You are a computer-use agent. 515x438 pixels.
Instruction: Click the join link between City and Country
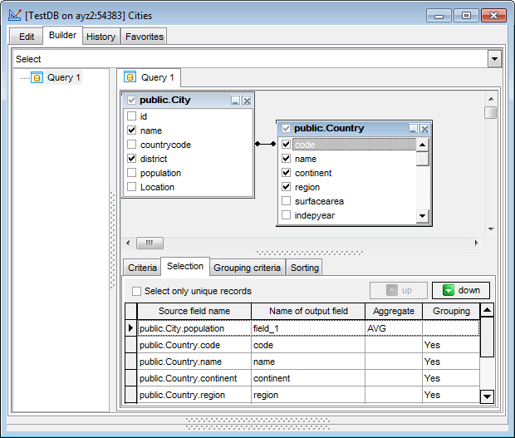click(x=265, y=144)
